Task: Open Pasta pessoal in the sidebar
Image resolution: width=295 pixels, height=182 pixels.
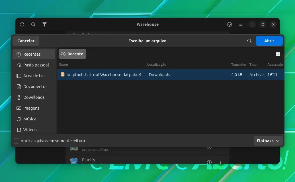Action: pos(34,65)
